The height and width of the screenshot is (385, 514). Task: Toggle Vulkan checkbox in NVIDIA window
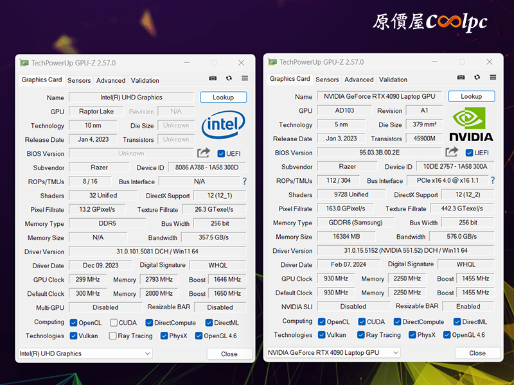(x=322, y=335)
